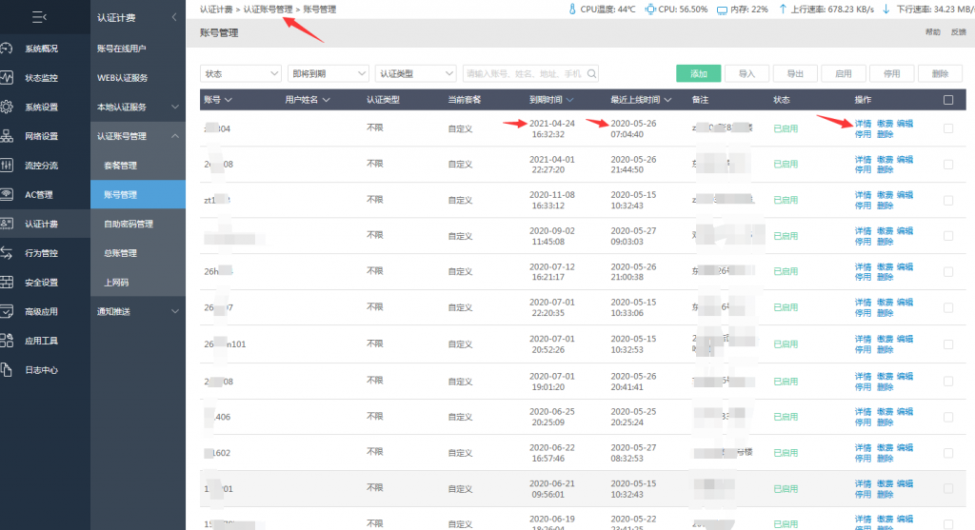Click the 认证账号管理 breadcrumb

pyautogui.click(x=268, y=10)
